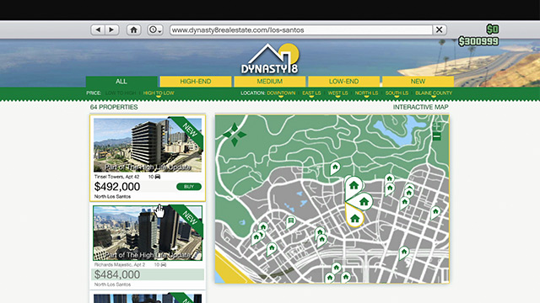Viewport: 540px width, 303px height.
Task: Click the website address bar
Action: 301,30
